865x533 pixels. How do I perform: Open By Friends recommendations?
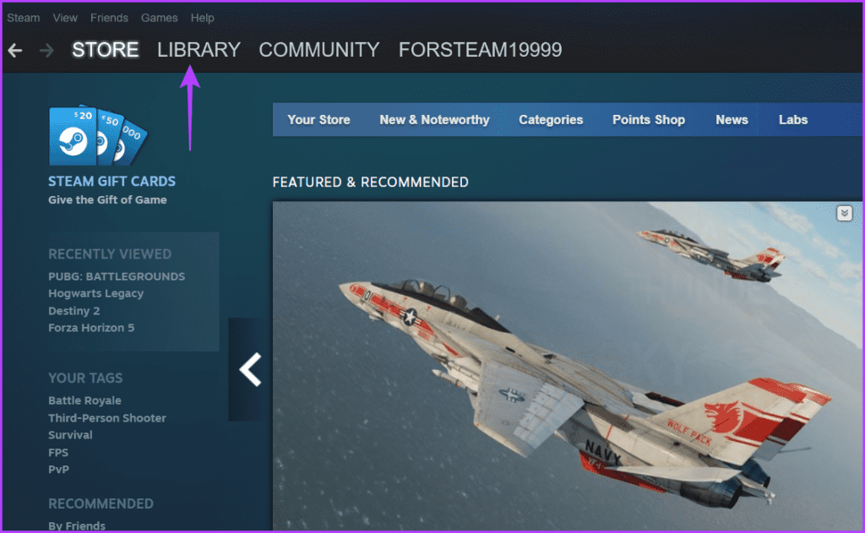point(77,526)
